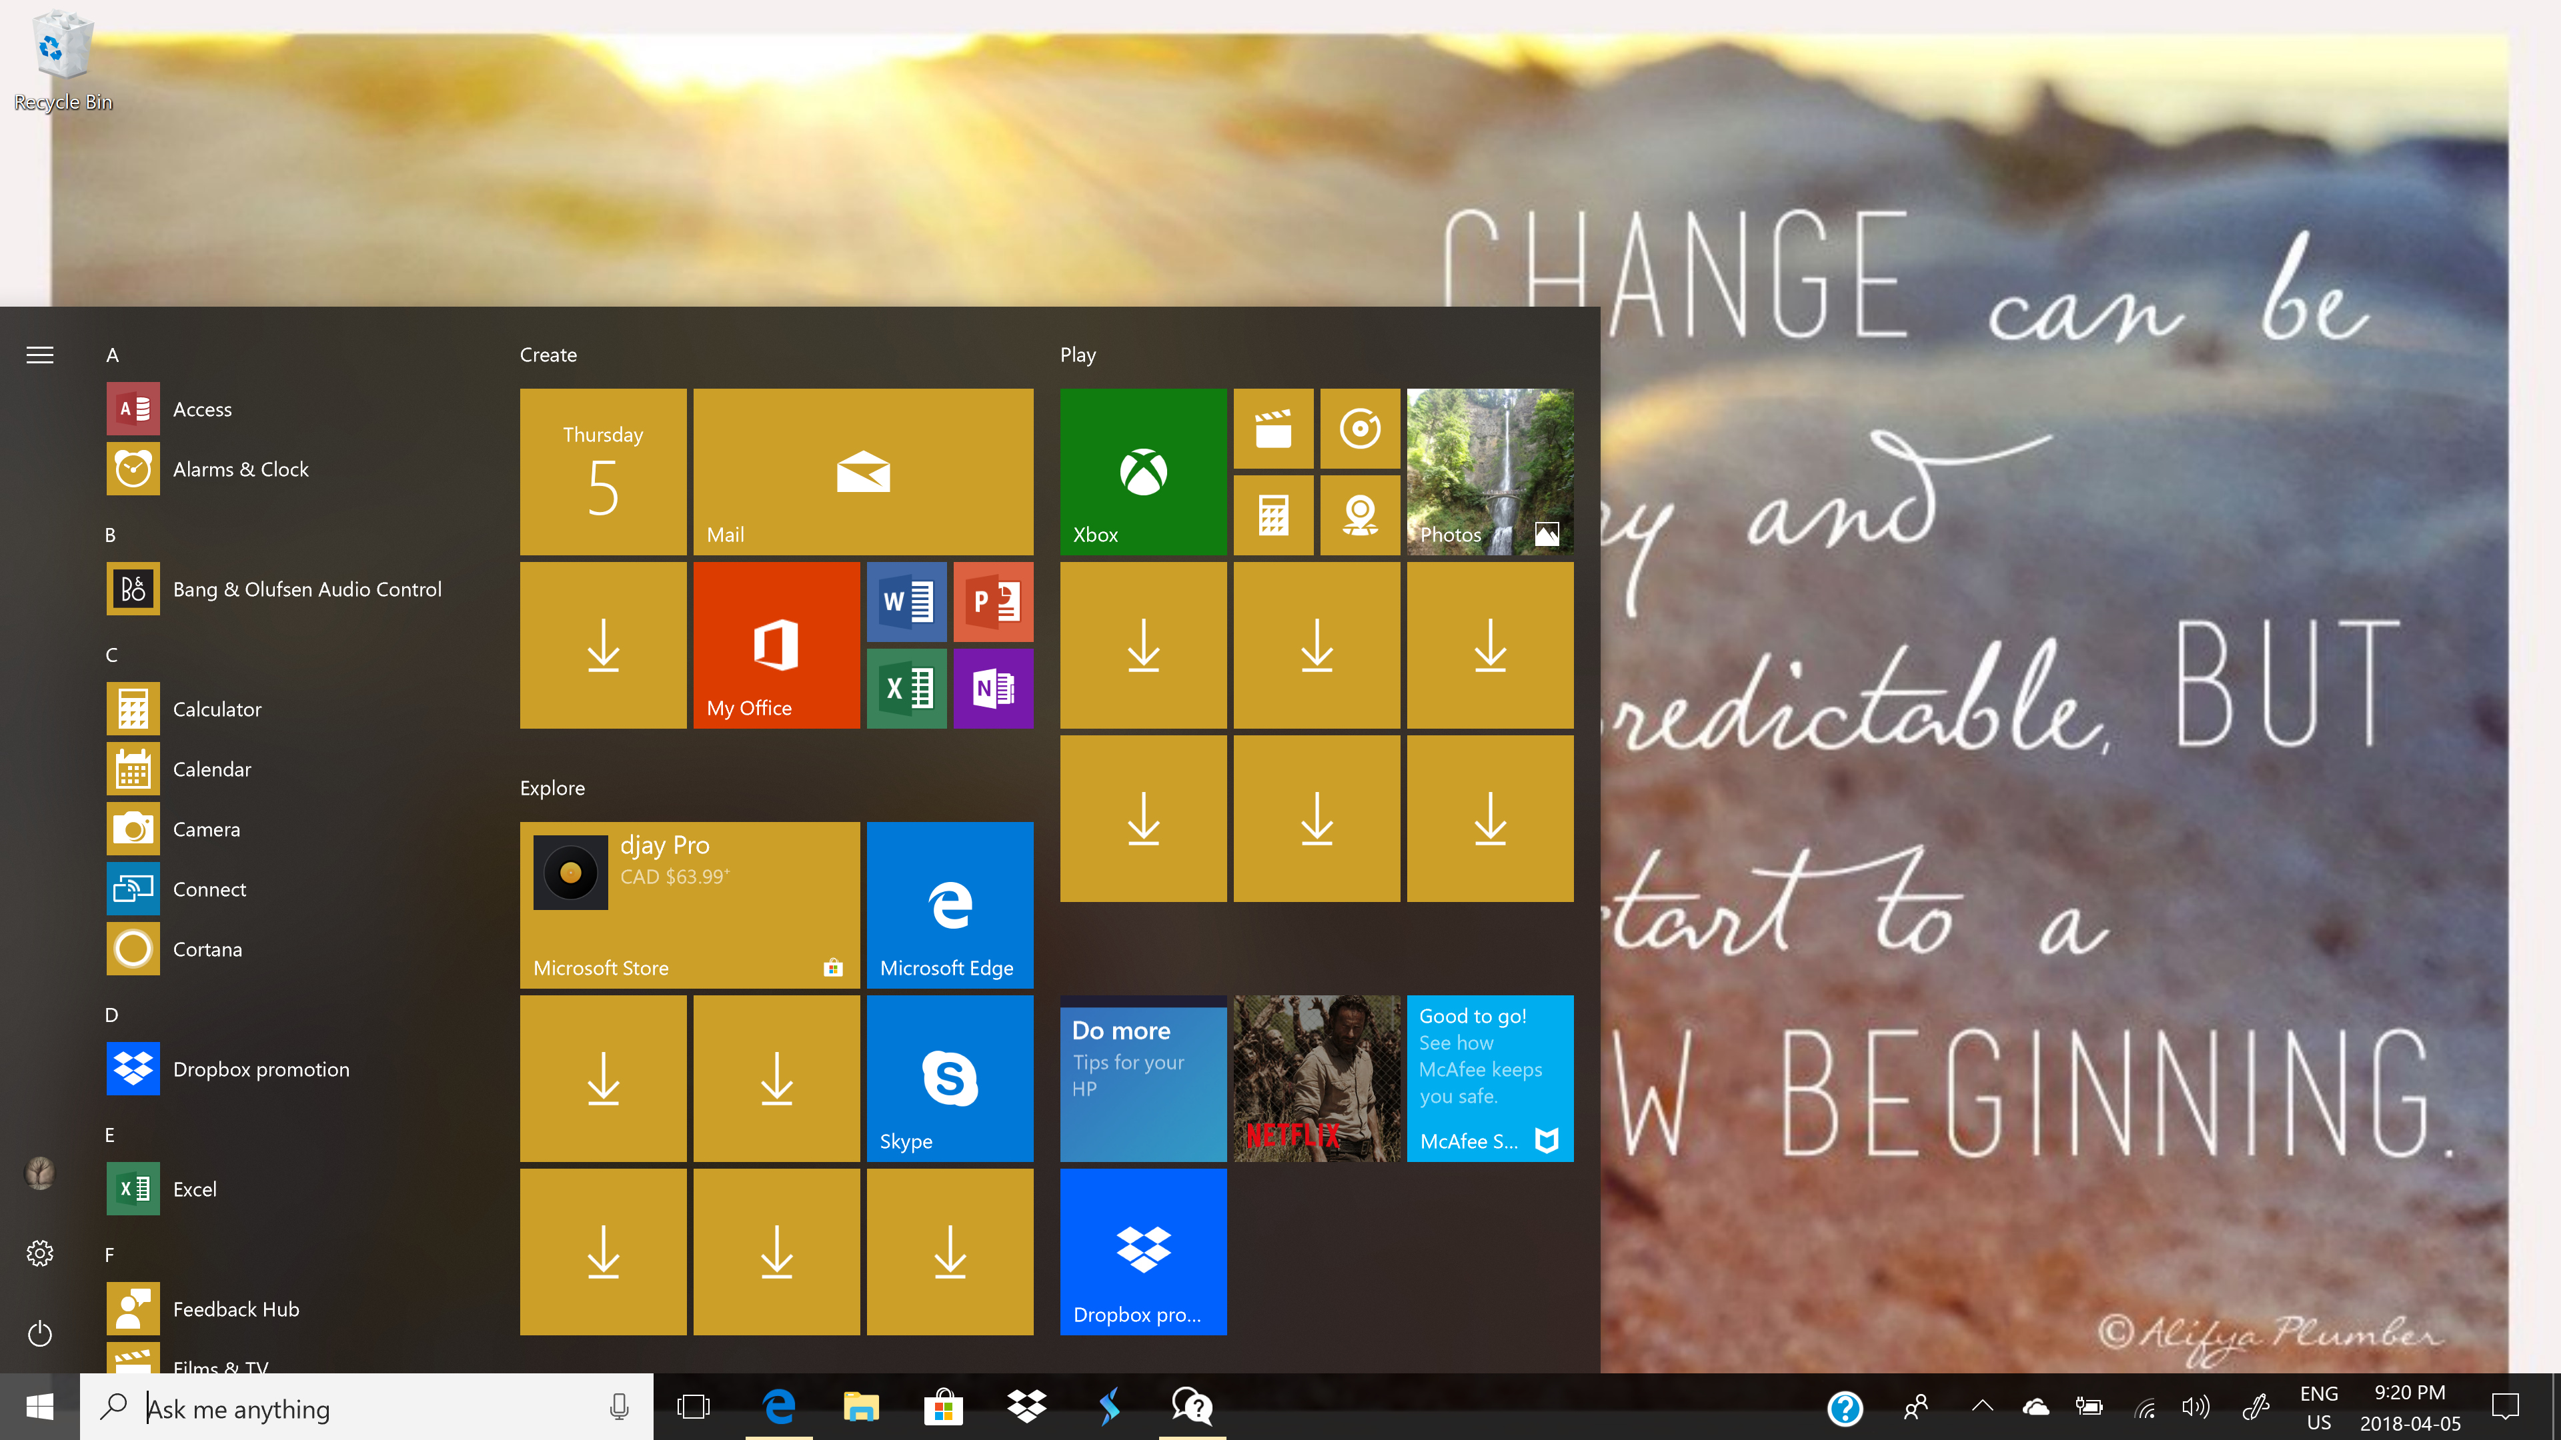Open the Thursday 5 calendar tile
The image size is (2561, 1440).
click(604, 472)
